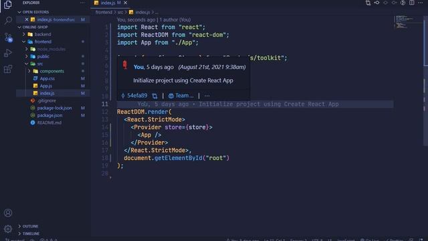Click 'You' author link in hover

(x=138, y=67)
